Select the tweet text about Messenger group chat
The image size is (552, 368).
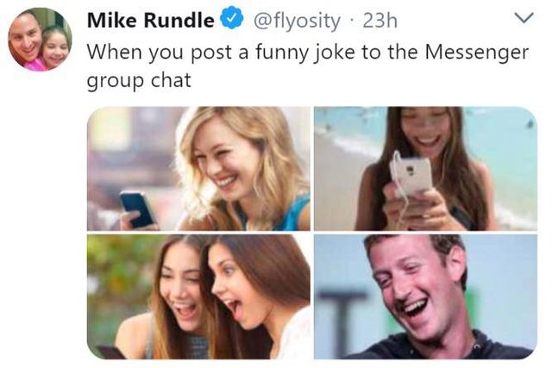(x=308, y=66)
